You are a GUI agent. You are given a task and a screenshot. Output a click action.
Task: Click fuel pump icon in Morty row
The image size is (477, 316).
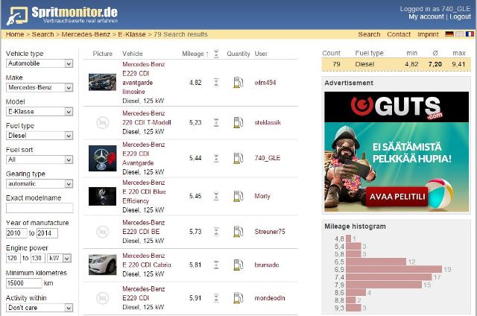coord(237,195)
